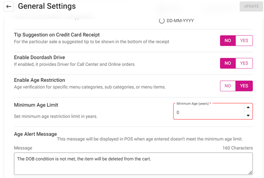Click the Minimum Age Limit heading
This screenshot has height=178, width=264.
[36, 105]
